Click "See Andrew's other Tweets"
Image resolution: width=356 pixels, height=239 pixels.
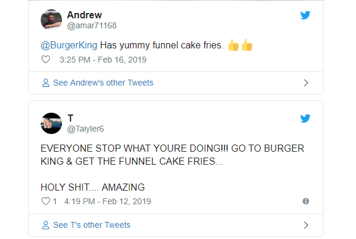pos(103,83)
